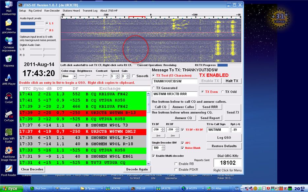The width and height of the screenshot is (308, 192).
Task: Click the Send 73 button
Action: [x=232, y=112]
